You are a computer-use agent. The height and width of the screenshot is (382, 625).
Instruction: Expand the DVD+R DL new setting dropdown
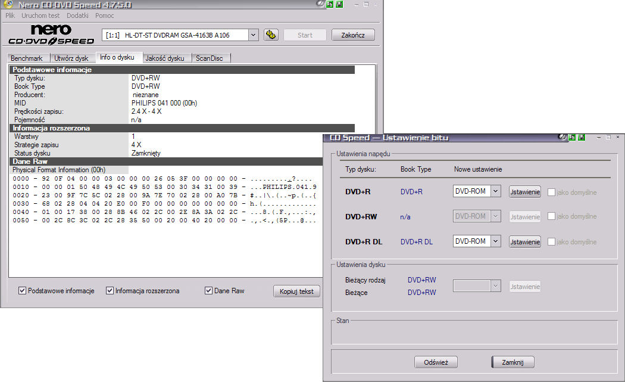tap(495, 241)
